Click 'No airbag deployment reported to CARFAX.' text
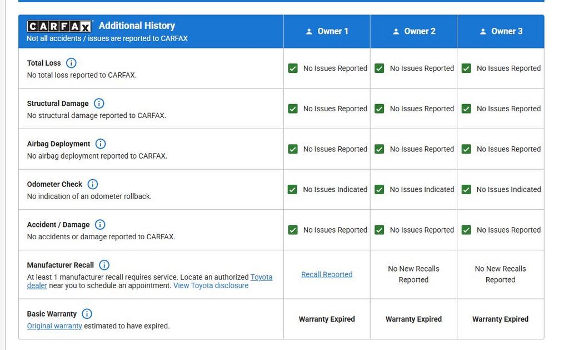The image size is (569, 350). click(x=97, y=156)
